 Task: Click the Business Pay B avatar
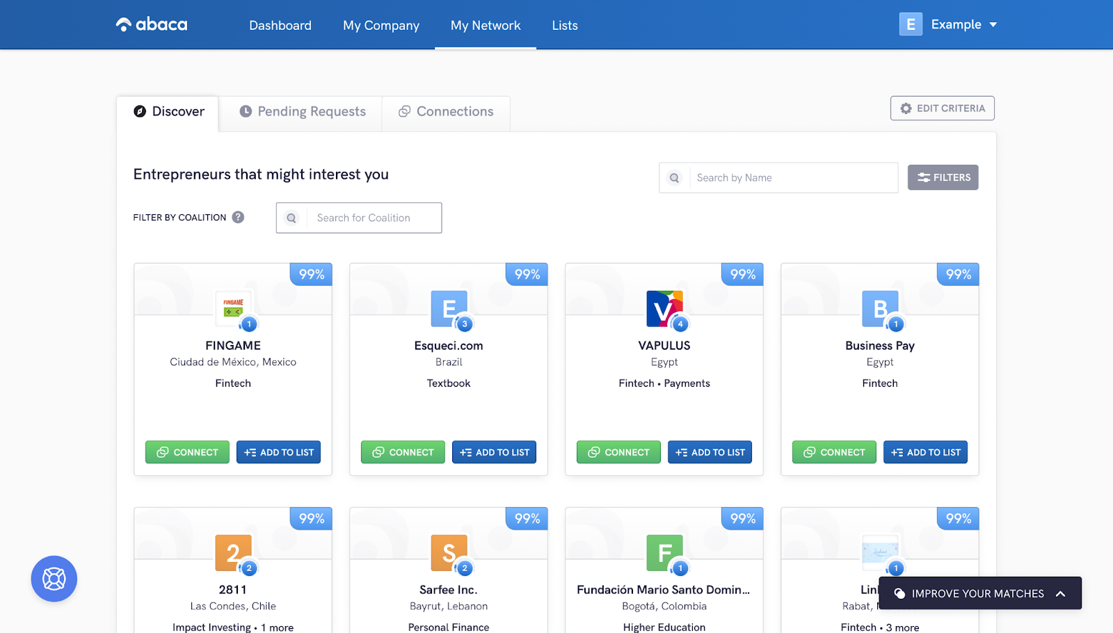click(880, 308)
